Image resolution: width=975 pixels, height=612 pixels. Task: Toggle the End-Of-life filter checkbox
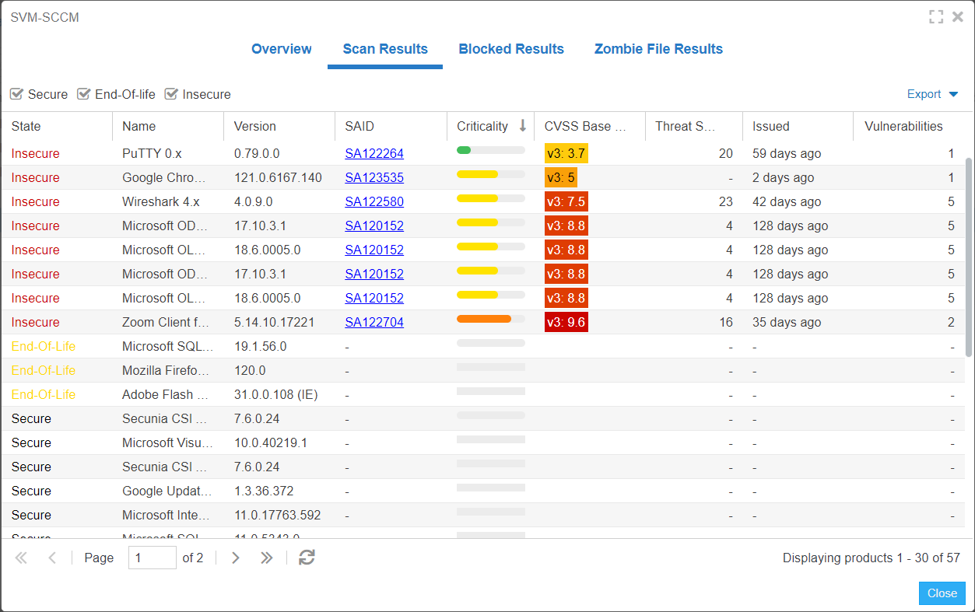click(83, 94)
